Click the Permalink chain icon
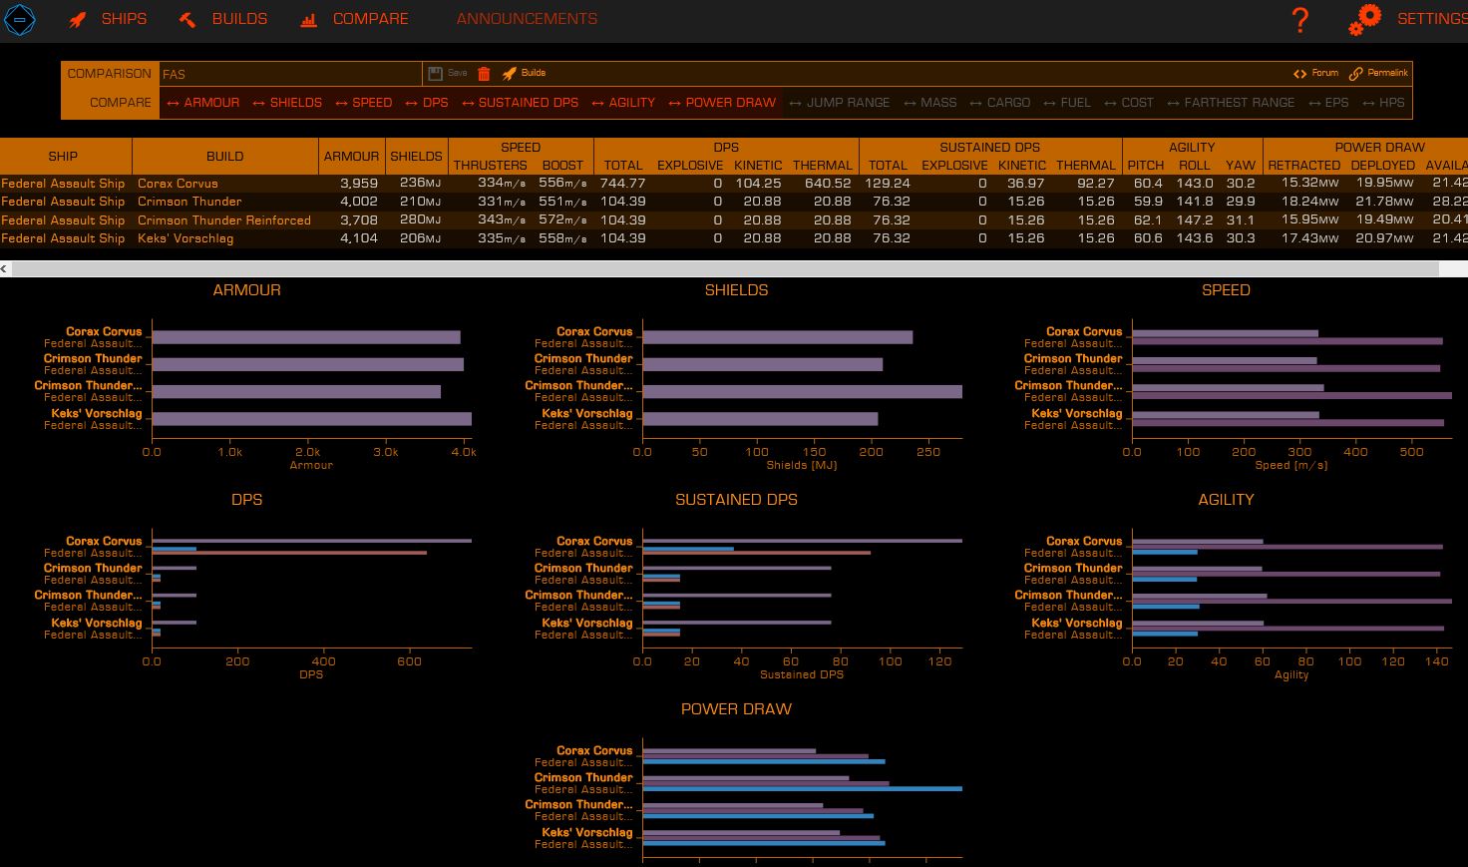 pyautogui.click(x=1355, y=73)
